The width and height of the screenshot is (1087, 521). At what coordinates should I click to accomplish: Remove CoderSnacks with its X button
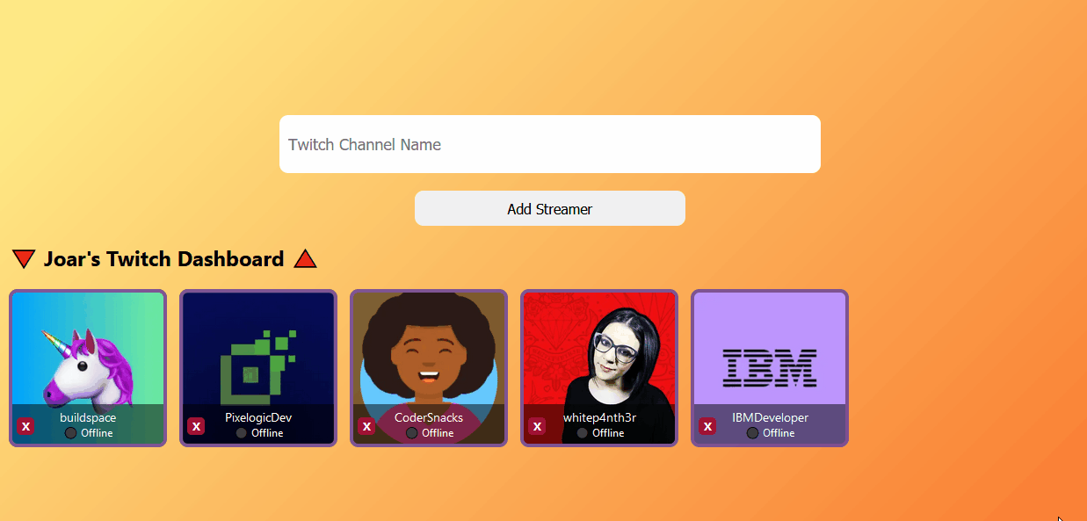(366, 426)
